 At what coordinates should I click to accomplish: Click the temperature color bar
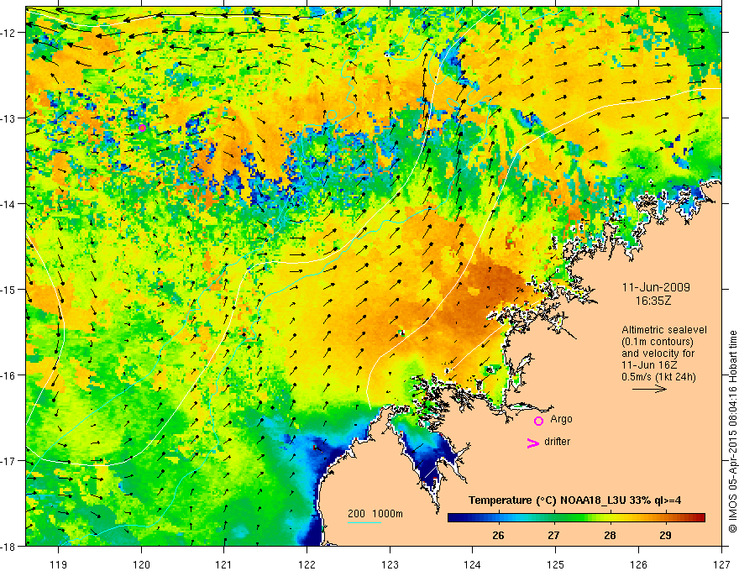pos(576,518)
